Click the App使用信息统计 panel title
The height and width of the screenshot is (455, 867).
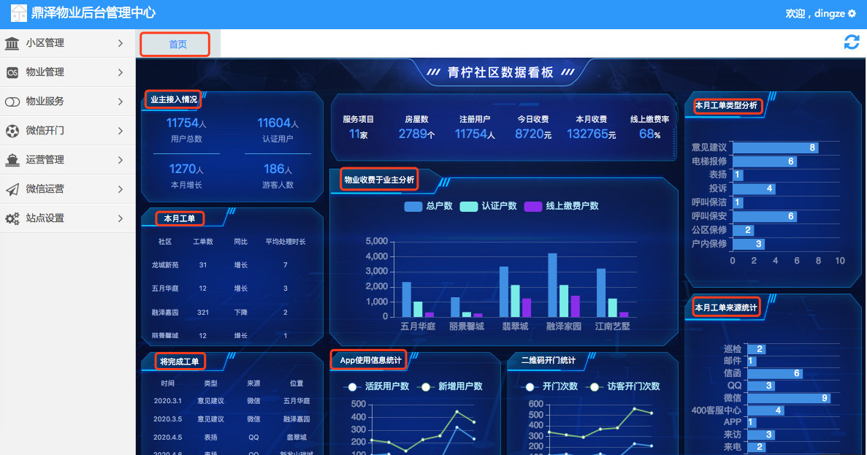(x=370, y=361)
